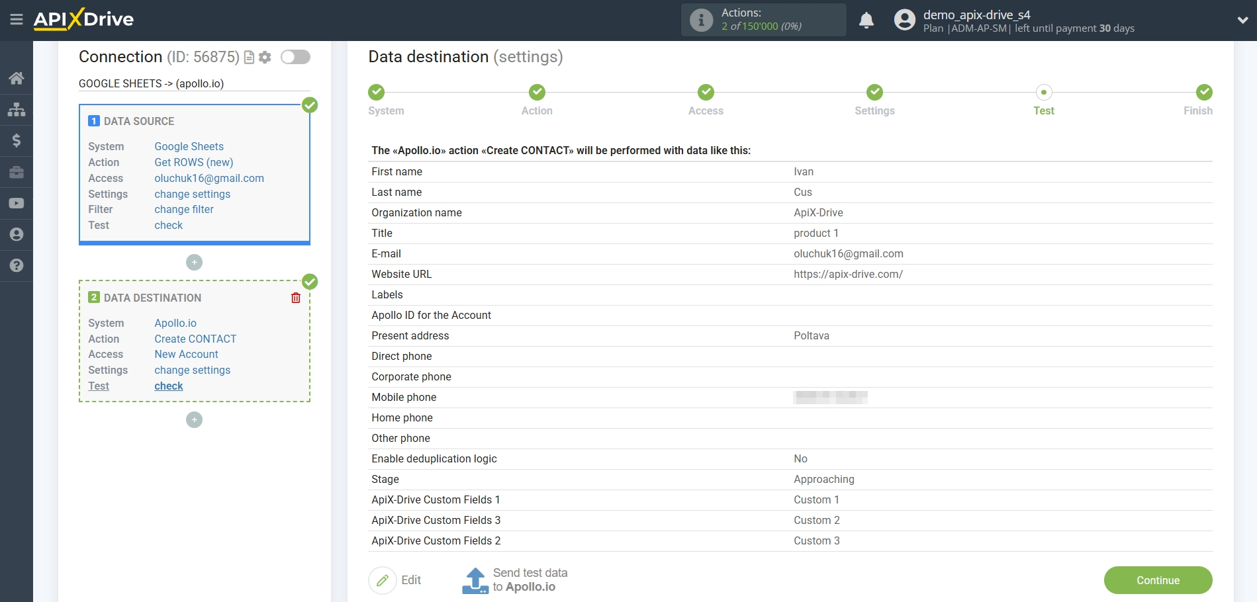Delete Data Destination using trash icon
The image size is (1257, 602).
(x=295, y=298)
